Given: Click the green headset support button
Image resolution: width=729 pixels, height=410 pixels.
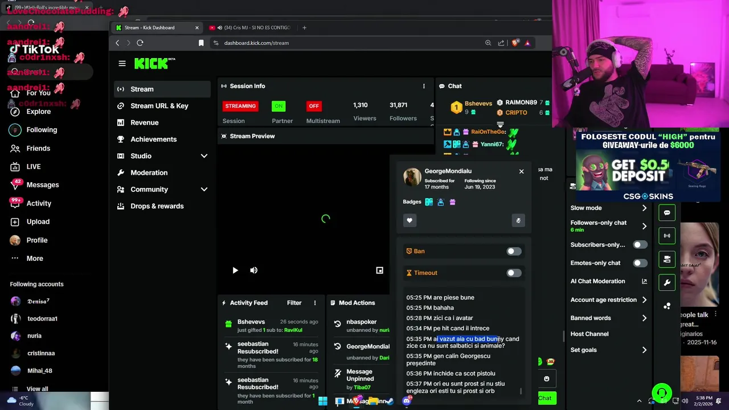Looking at the screenshot, I should click(662, 393).
